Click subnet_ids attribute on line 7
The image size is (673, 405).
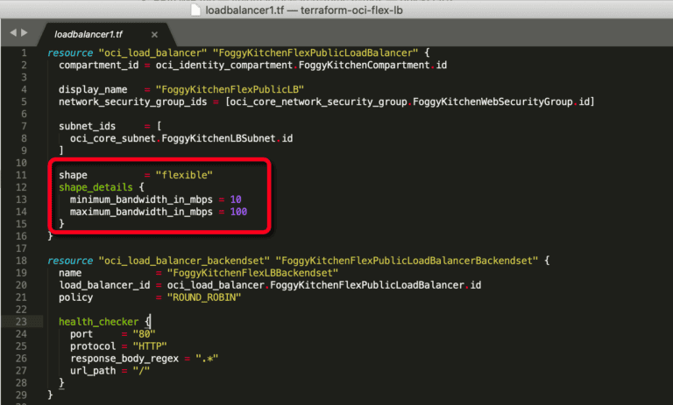point(87,127)
